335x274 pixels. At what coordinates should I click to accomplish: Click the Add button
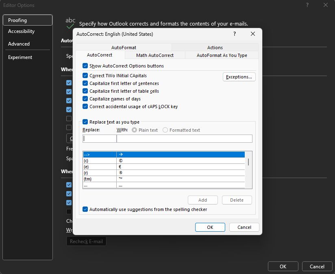[203, 200]
